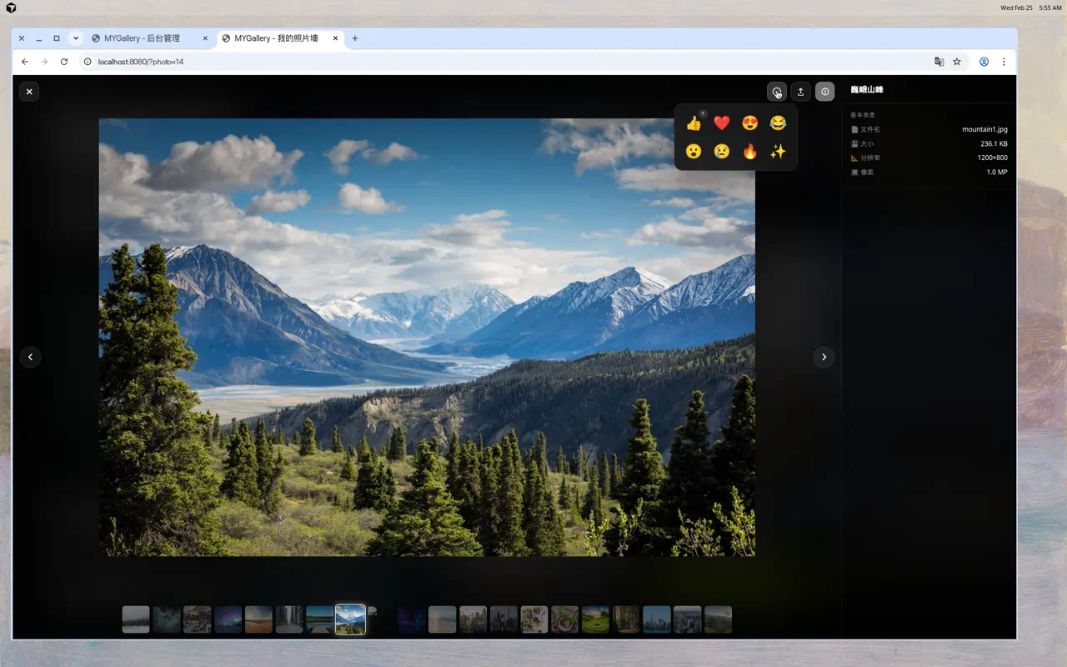Go to the next photo arrow
Screen dimensions: 1067x667
(824, 357)
